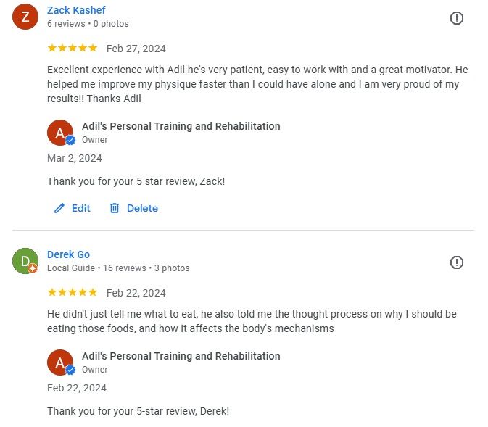Click the five-star rating on Zack's review
Image resolution: width=488 pixels, height=427 pixels.
(72, 49)
